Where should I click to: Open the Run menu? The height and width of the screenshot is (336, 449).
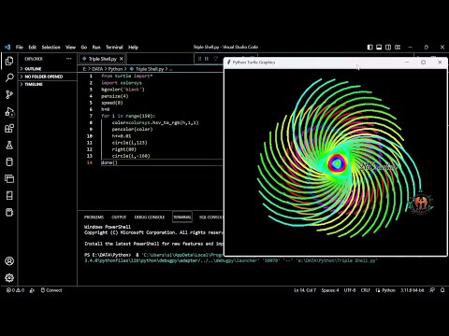point(96,47)
